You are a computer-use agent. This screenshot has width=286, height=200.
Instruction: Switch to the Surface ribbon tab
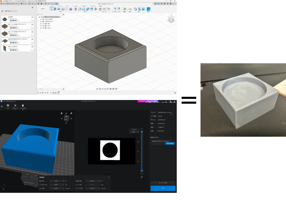pyautogui.click(x=59, y=6)
